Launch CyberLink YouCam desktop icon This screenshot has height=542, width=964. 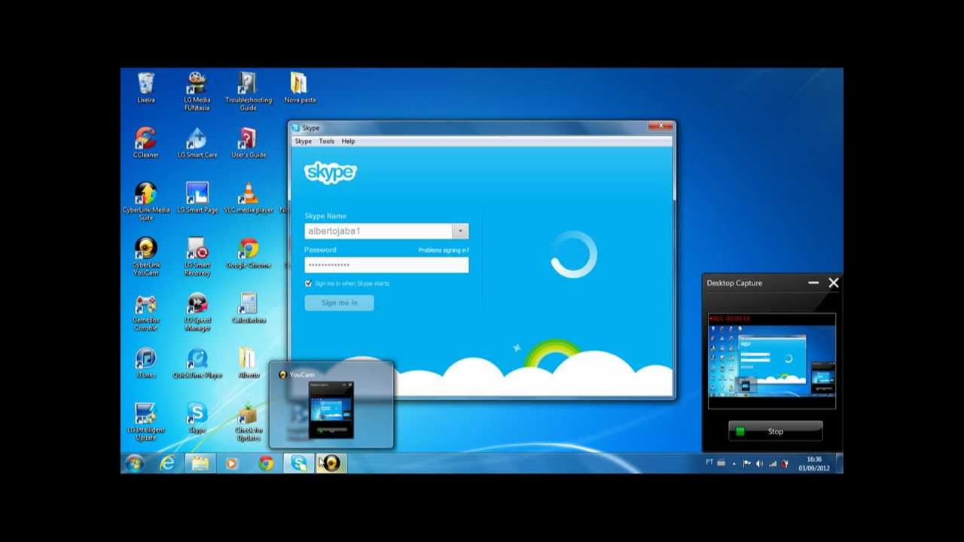(x=146, y=256)
